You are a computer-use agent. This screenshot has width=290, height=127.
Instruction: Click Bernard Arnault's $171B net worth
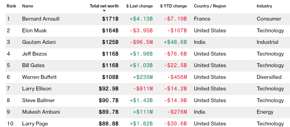pos(110,19)
